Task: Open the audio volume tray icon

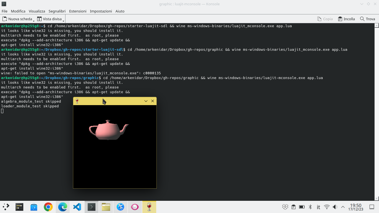Action: 335,207
